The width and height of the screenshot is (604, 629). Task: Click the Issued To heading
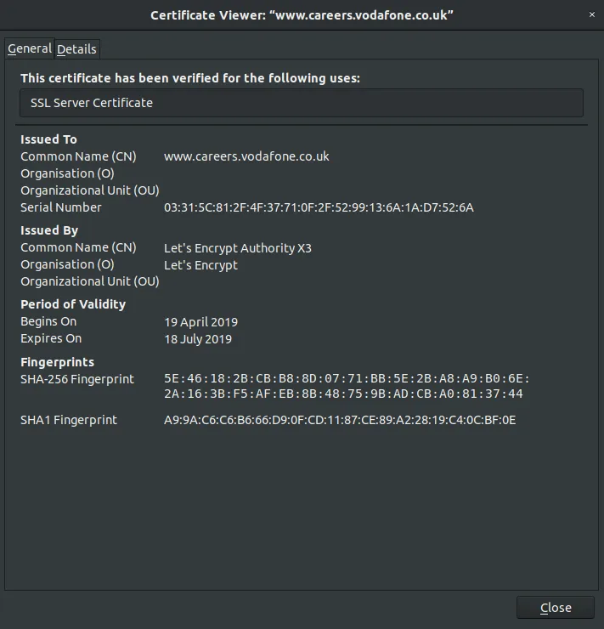48,139
